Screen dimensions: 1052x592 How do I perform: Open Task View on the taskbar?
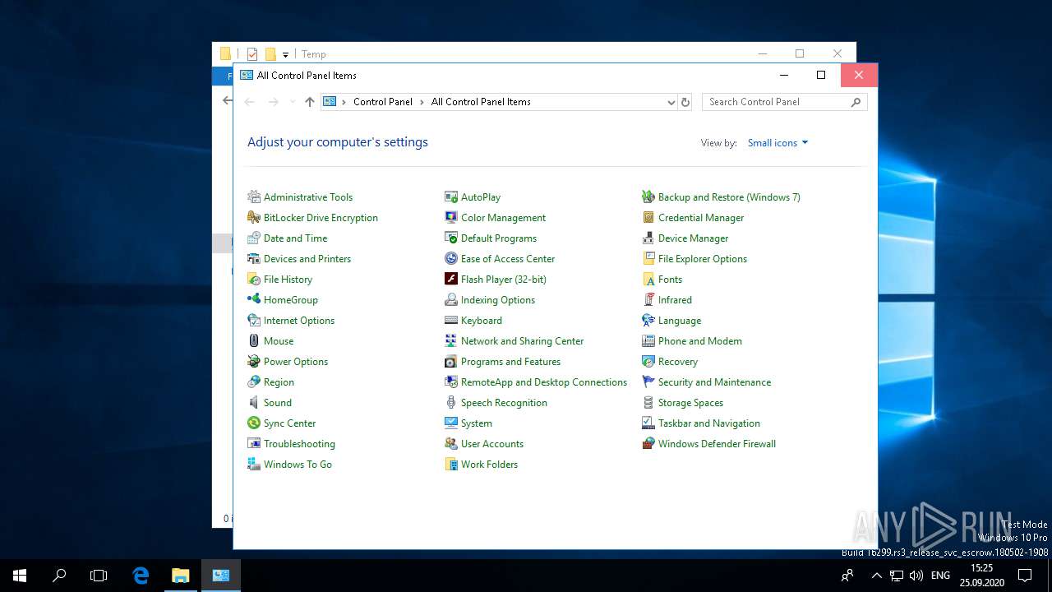(99, 576)
